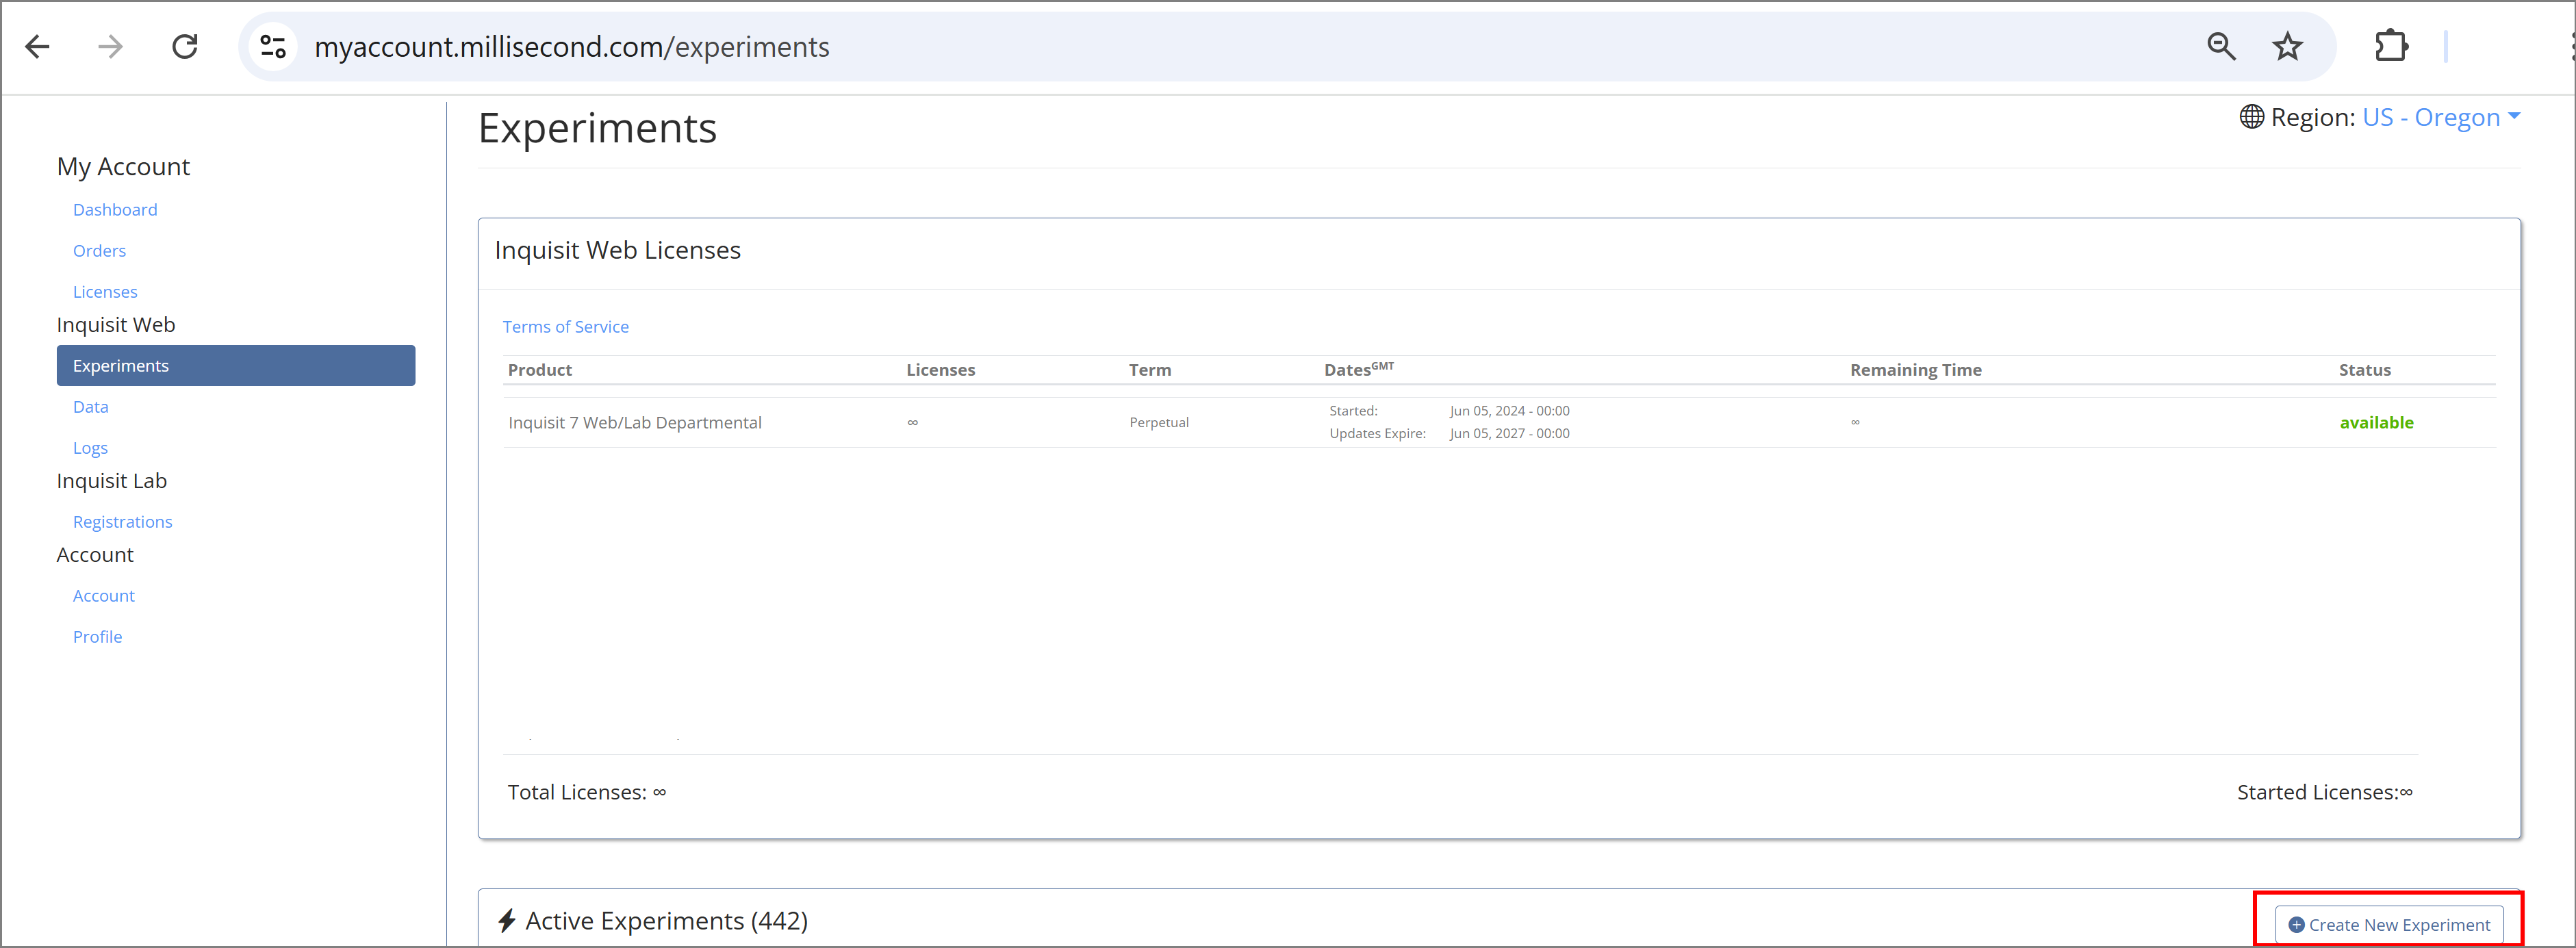The height and width of the screenshot is (948, 2576).
Task: Click the globe icon beside Region
Action: pos(2251,117)
